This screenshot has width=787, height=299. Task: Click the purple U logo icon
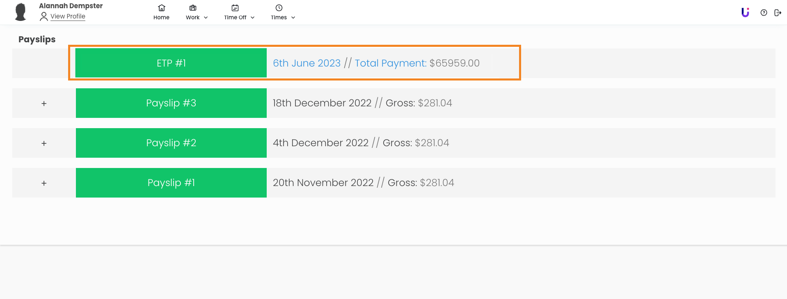[745, 12]
